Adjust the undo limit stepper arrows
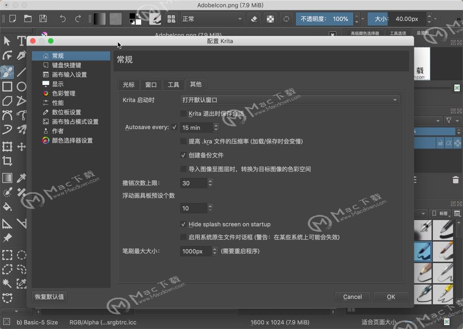The height and width of the screenshot is (329, 463). click(210, 183)
